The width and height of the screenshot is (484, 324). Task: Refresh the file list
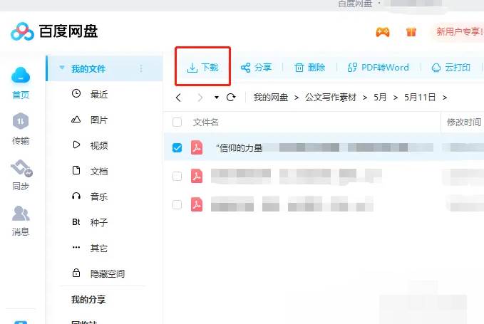tap(231, 98)
